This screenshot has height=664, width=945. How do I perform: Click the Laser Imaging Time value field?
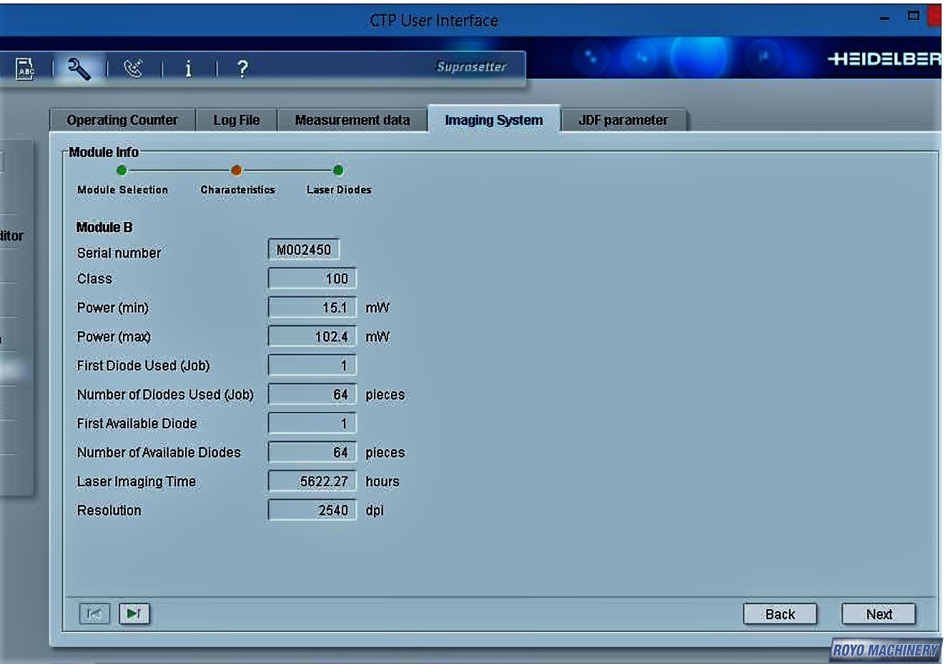pos(312,481)
